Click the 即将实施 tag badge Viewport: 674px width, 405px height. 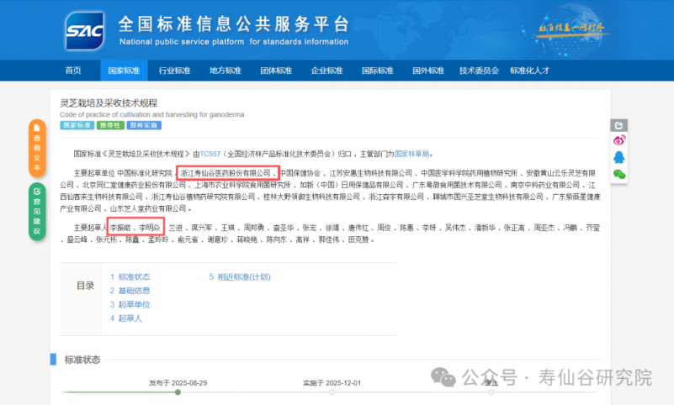(144, 125)
